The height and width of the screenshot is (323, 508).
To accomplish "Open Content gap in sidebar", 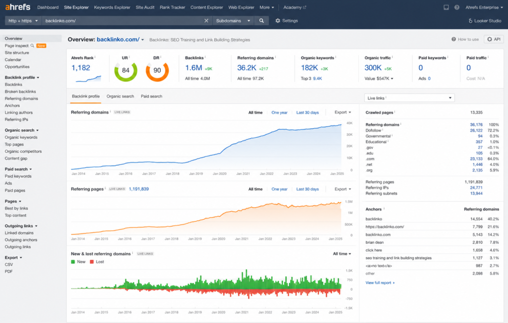I will (16, 158).
